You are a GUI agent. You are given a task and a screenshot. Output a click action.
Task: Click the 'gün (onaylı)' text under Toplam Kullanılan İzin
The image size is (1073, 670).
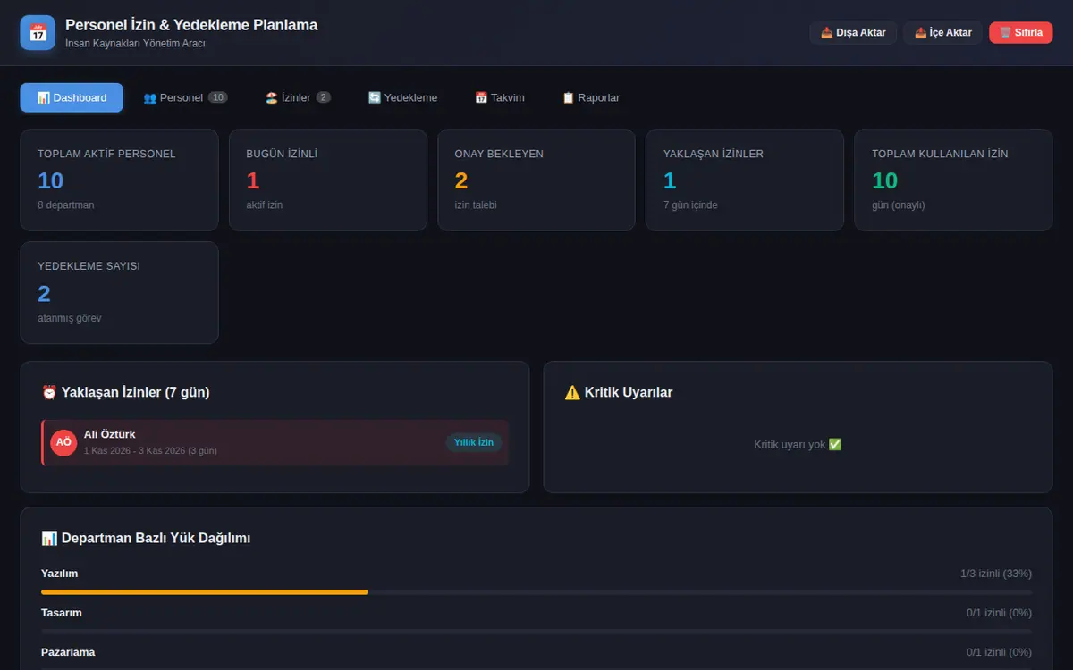coord(899,205)
